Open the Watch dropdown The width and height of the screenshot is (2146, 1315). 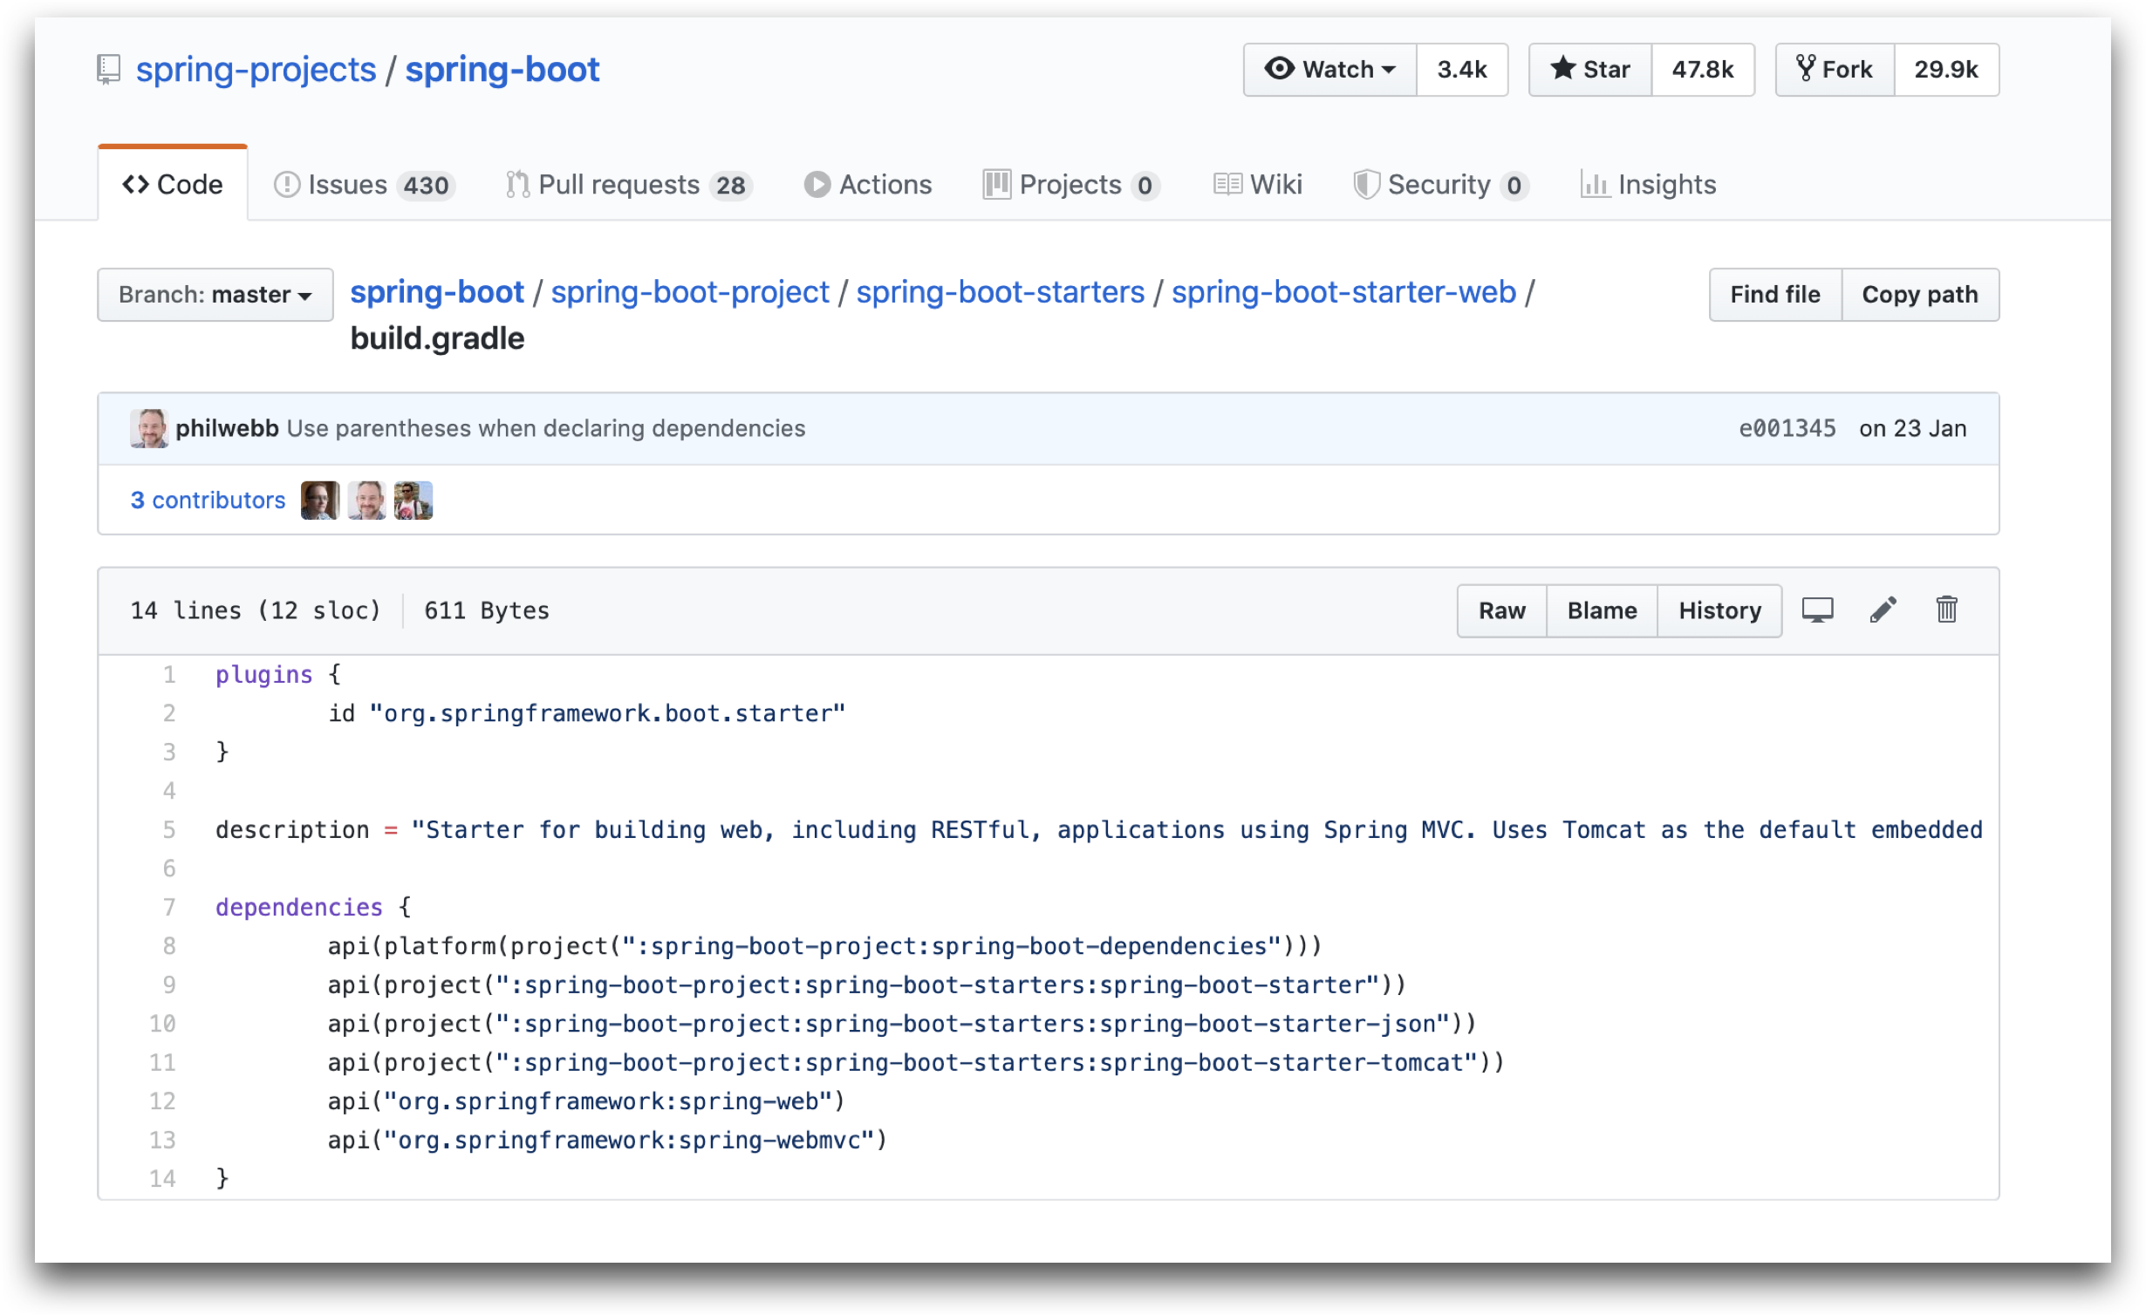tap(1329, 69)
